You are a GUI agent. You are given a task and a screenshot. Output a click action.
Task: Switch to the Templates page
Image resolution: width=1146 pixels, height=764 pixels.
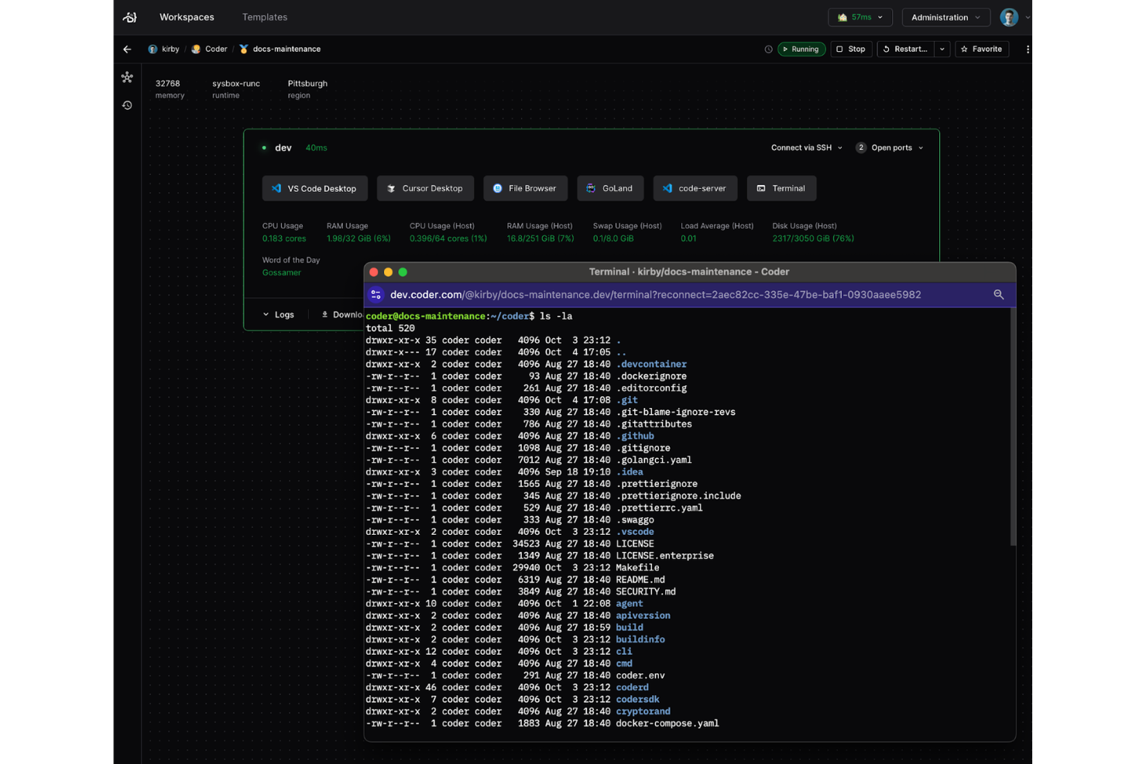264,16
